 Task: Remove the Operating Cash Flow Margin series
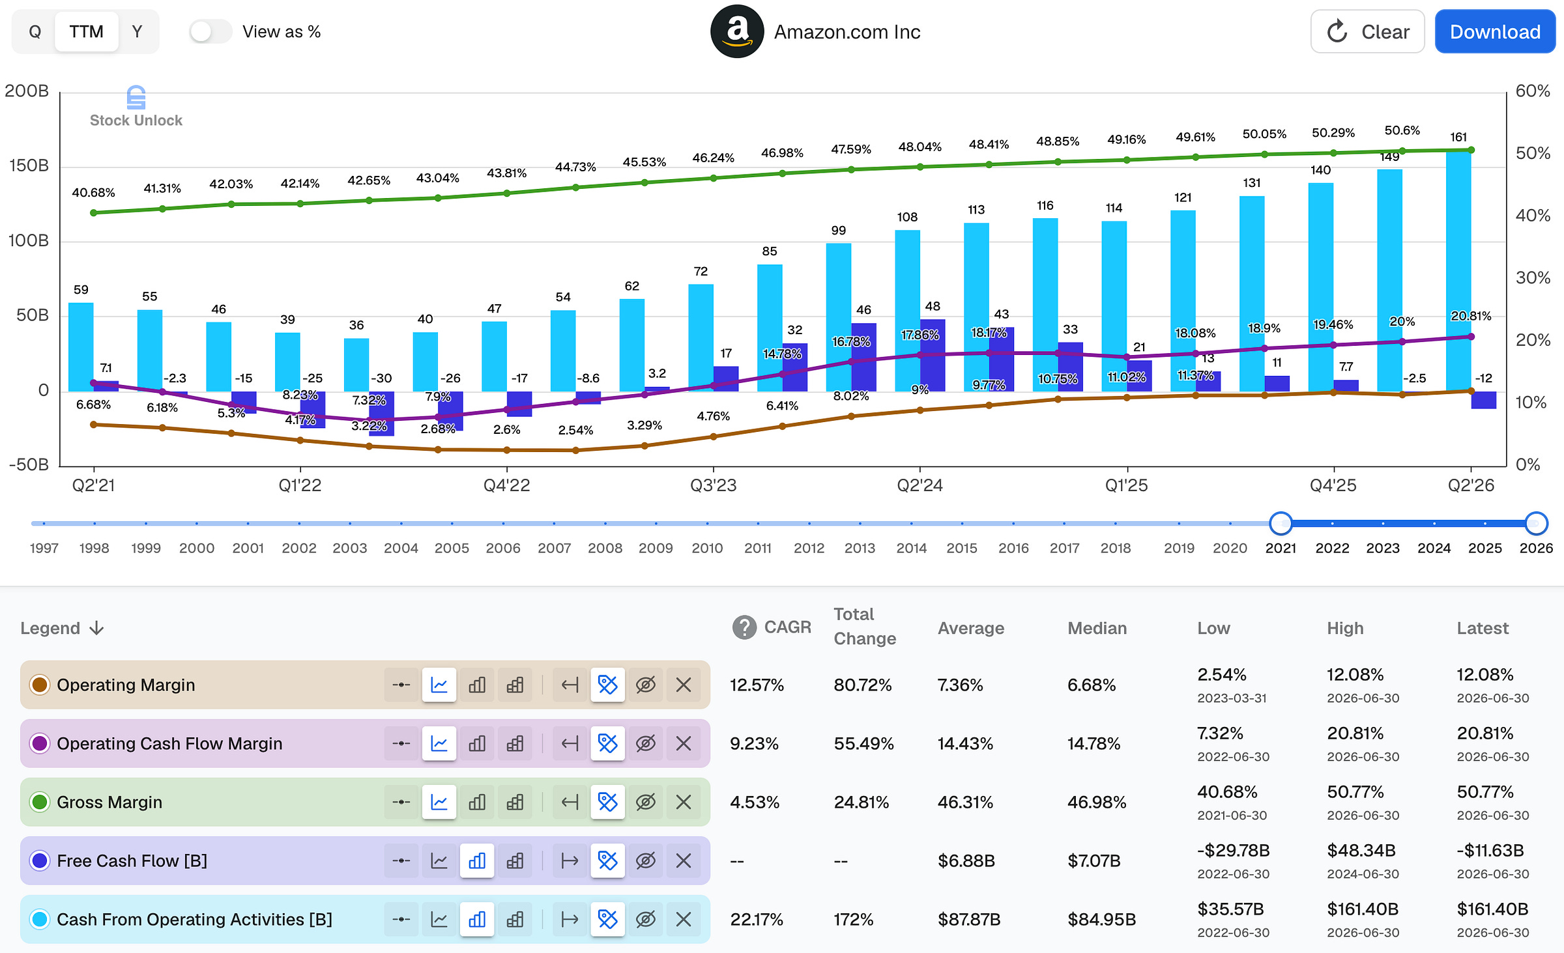[x=684, y=743]
